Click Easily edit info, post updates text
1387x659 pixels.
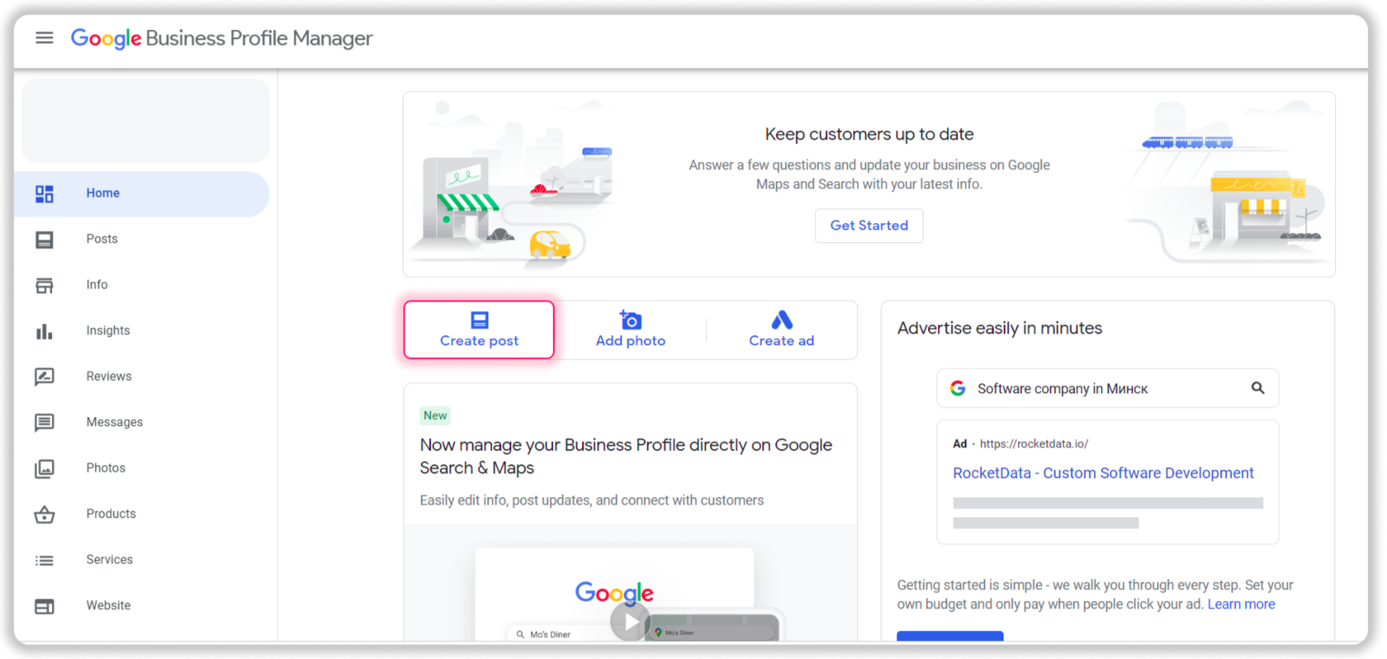591,500
